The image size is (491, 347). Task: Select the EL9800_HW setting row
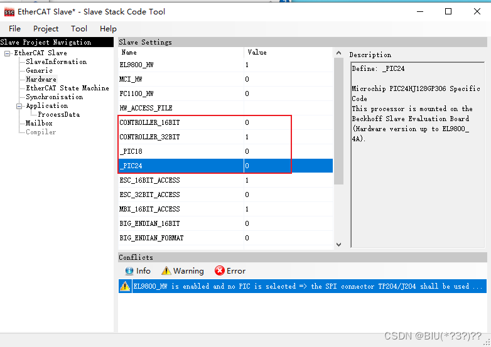click(225, 65)
